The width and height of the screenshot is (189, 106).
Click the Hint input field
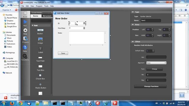pos(156,57)
